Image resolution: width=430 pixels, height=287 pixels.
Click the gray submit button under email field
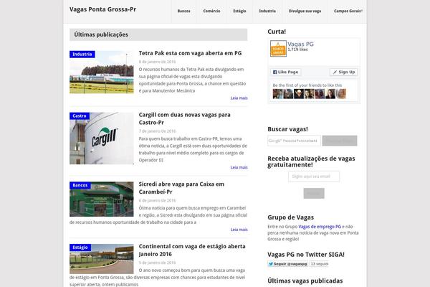(x=314, y=193)
